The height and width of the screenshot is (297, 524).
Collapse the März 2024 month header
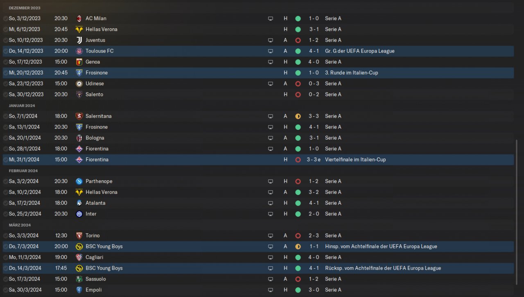click(x=20, y=225)
